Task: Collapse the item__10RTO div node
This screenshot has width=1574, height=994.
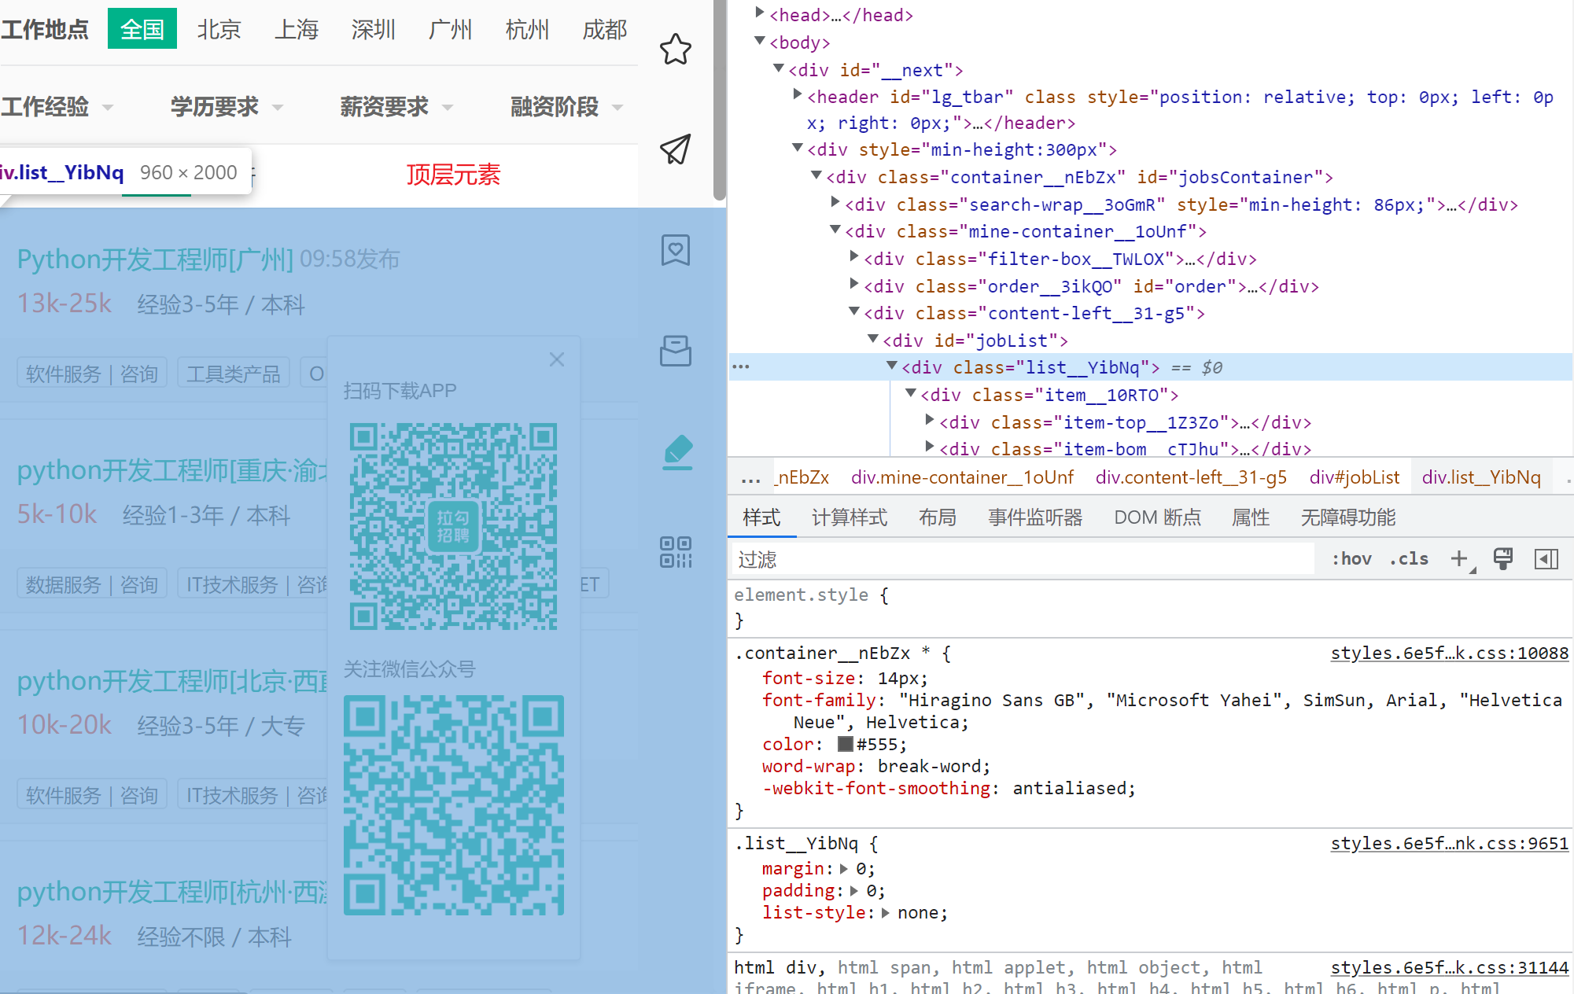Action: click(910, 393)
